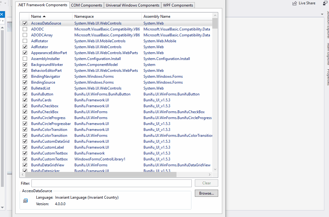
Task: Expand the Properties side panel tab
Action: click(327, 77)
